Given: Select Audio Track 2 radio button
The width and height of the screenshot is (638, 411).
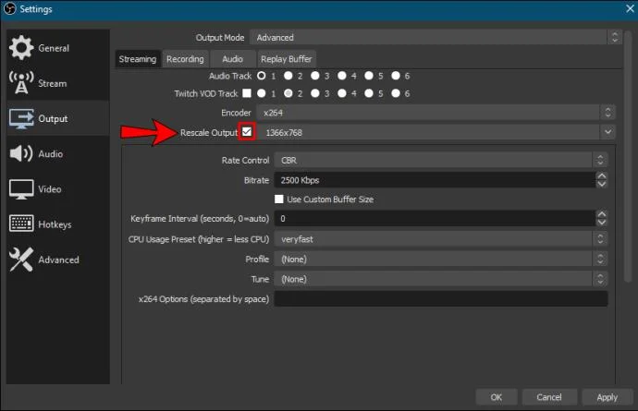Looking at the screenshot, I should [288, 76].
